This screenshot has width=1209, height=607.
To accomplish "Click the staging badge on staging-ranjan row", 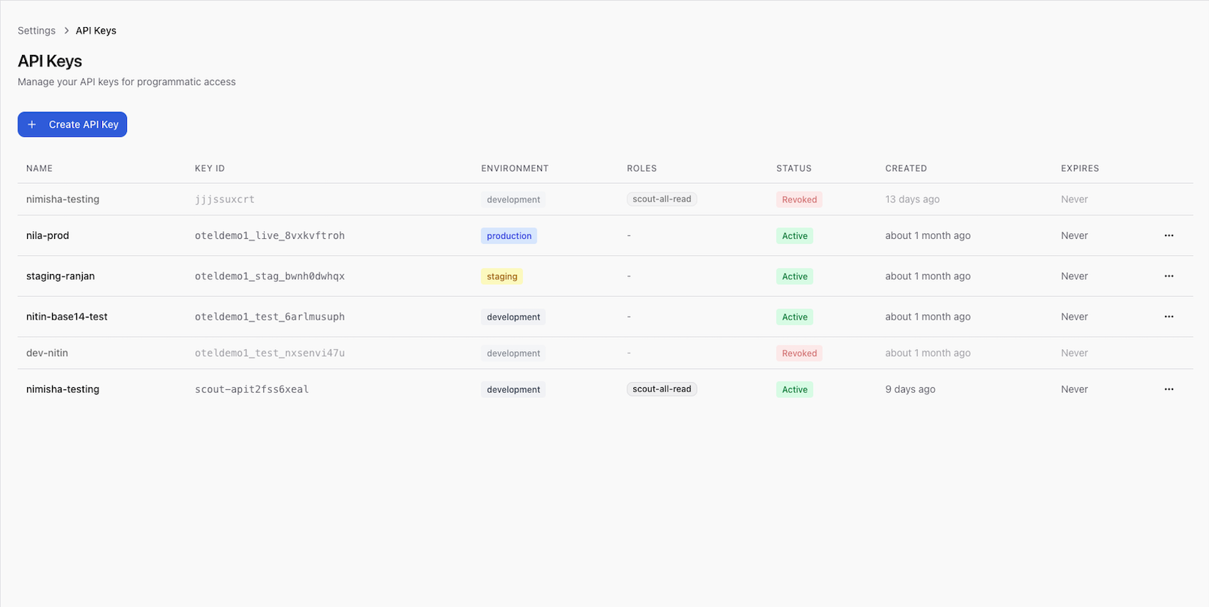I will 501,276.
